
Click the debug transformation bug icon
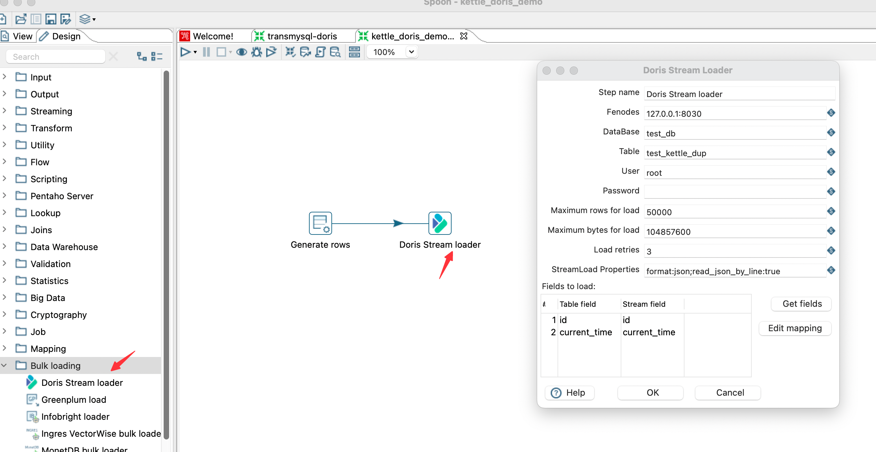256,52
